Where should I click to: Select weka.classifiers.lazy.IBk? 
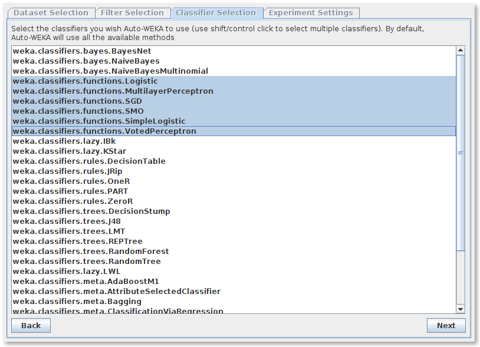click(x=234, y=141)
